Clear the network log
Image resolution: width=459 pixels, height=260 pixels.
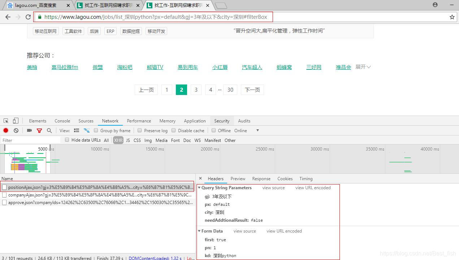(x=16, y=130)
